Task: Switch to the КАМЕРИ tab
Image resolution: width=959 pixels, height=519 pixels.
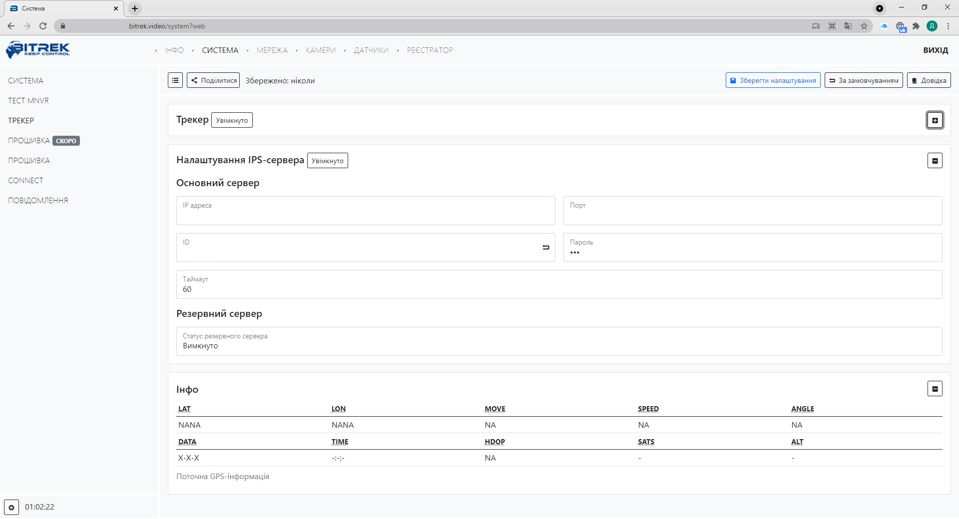Action: click(x=321, y=50)
